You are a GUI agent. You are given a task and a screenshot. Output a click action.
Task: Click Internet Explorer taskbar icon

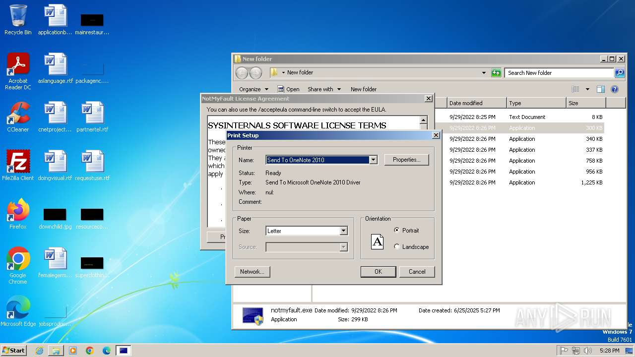click(39, 351)
